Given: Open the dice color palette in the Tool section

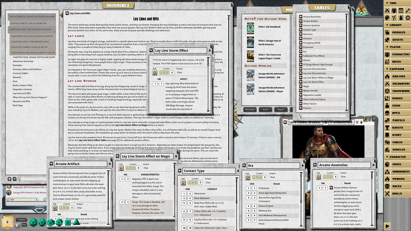Looking at the screenshot, I should coord(387,18).
